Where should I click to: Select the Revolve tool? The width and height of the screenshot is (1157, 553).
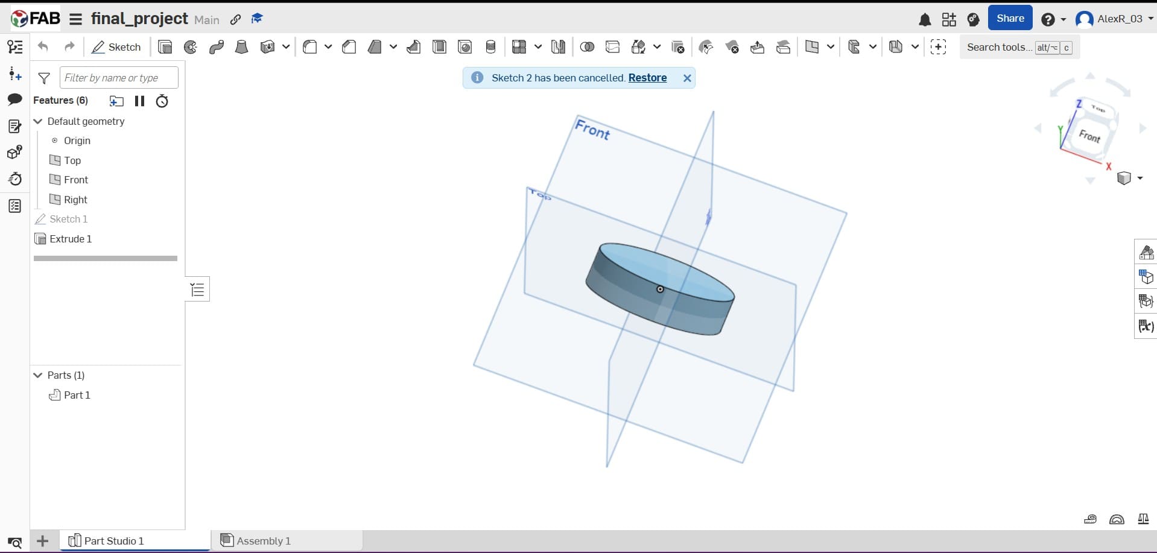click(190, 47)
